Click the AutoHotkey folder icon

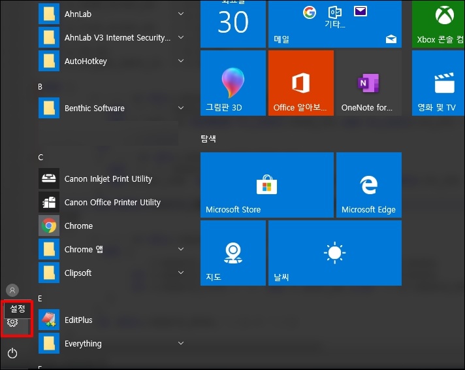click(x=49, y=61)
